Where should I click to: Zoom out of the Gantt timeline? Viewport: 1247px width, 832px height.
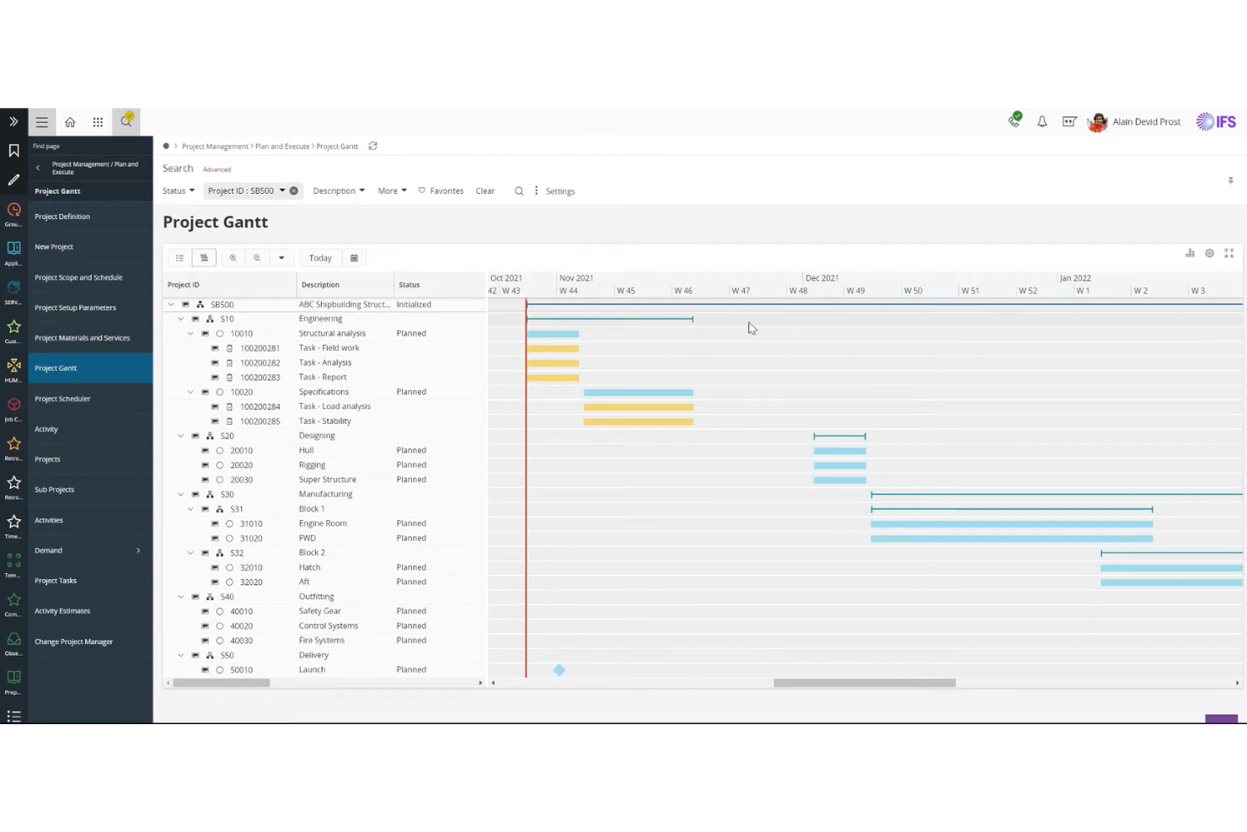pyautogui.click(x=257, y=257)
